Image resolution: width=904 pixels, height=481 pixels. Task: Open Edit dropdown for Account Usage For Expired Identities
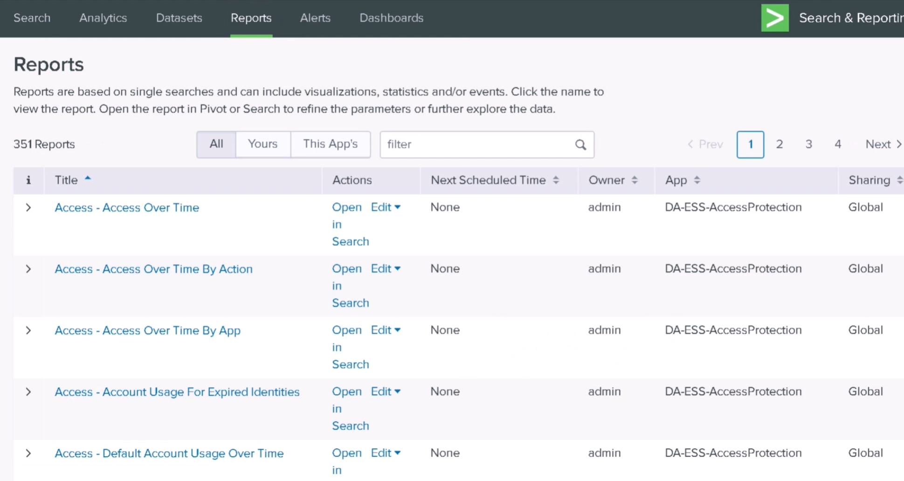coord(386,392)
